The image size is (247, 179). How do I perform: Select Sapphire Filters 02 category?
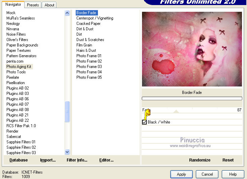pos(21,147)
